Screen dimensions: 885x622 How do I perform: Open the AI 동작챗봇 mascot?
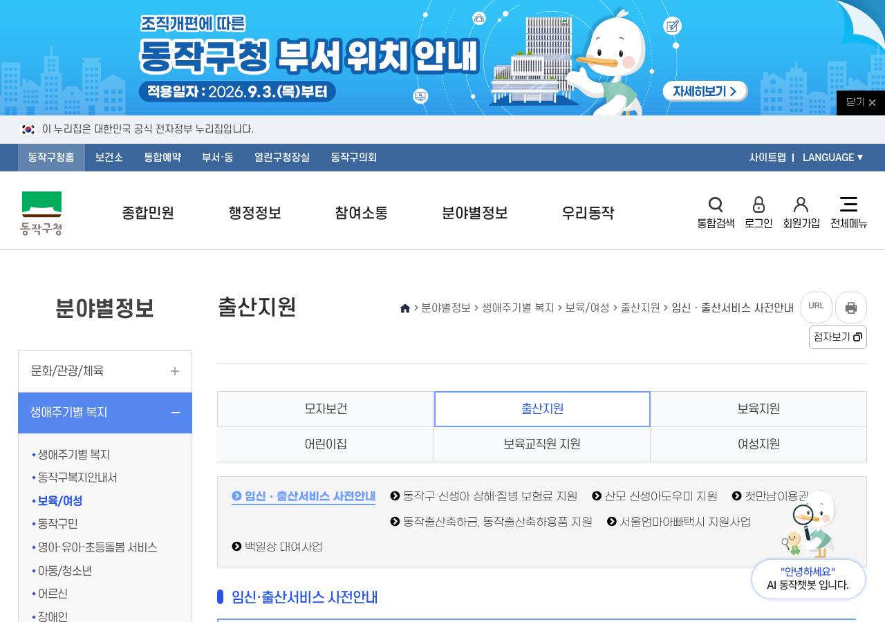click(x=808, y=545)
